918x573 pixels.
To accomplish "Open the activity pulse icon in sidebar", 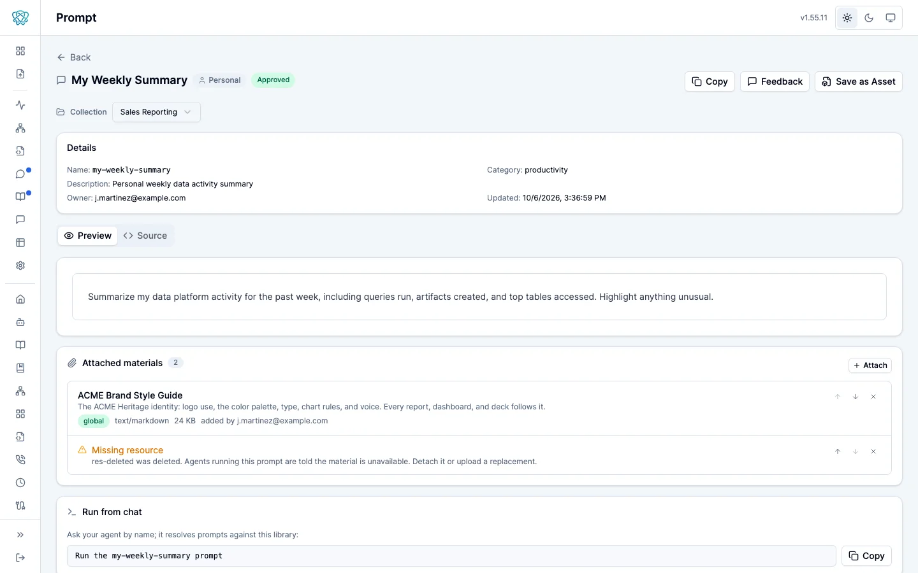I will click(x=20, y=105).
